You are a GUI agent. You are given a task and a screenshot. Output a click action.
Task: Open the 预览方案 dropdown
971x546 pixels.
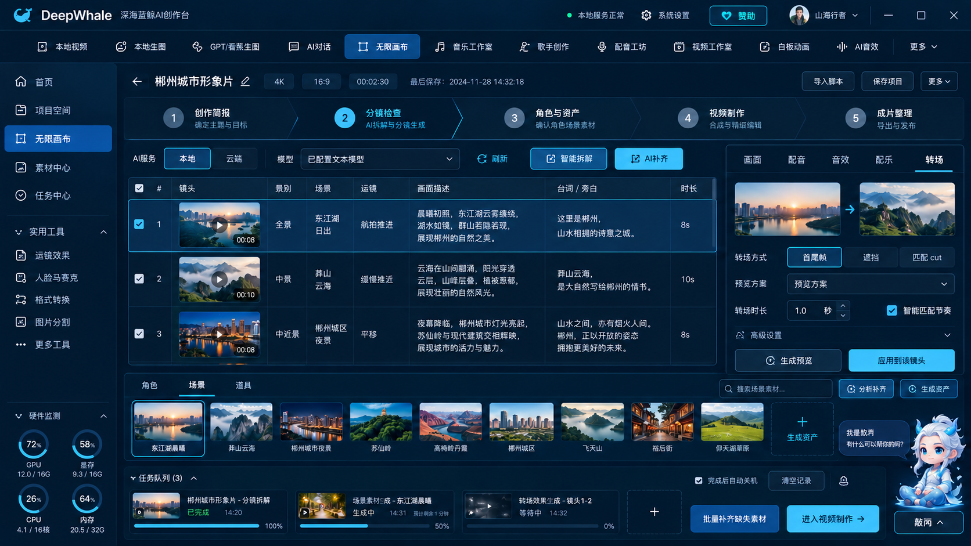coord(871,284)
